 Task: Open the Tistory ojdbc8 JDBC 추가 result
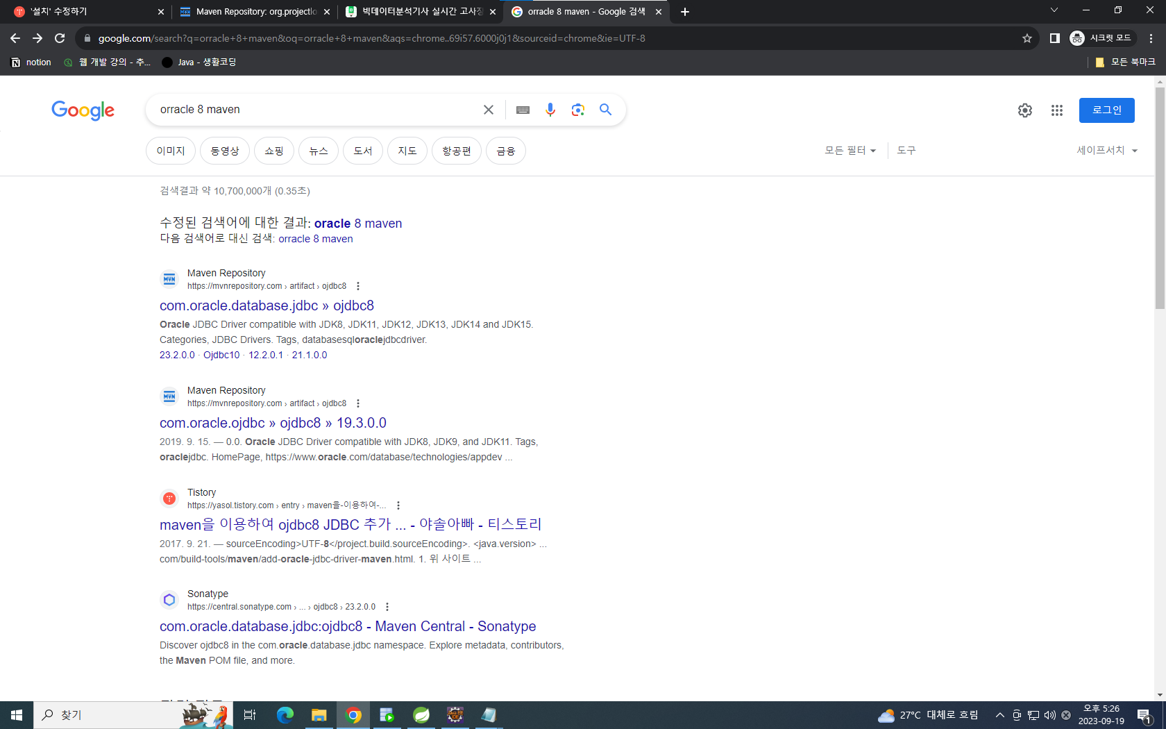click(350, 525)
